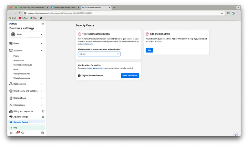
Task: Open the two-factor requirement dropdown
Action: click(99, 54)
